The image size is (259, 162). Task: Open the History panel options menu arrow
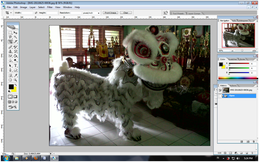pos(257,86)
